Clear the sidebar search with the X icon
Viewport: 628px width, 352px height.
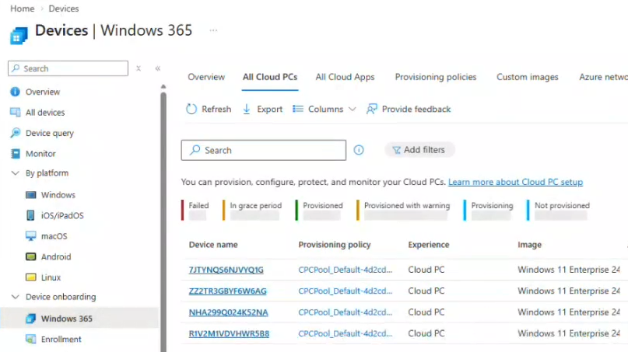[x=139, y=68]
